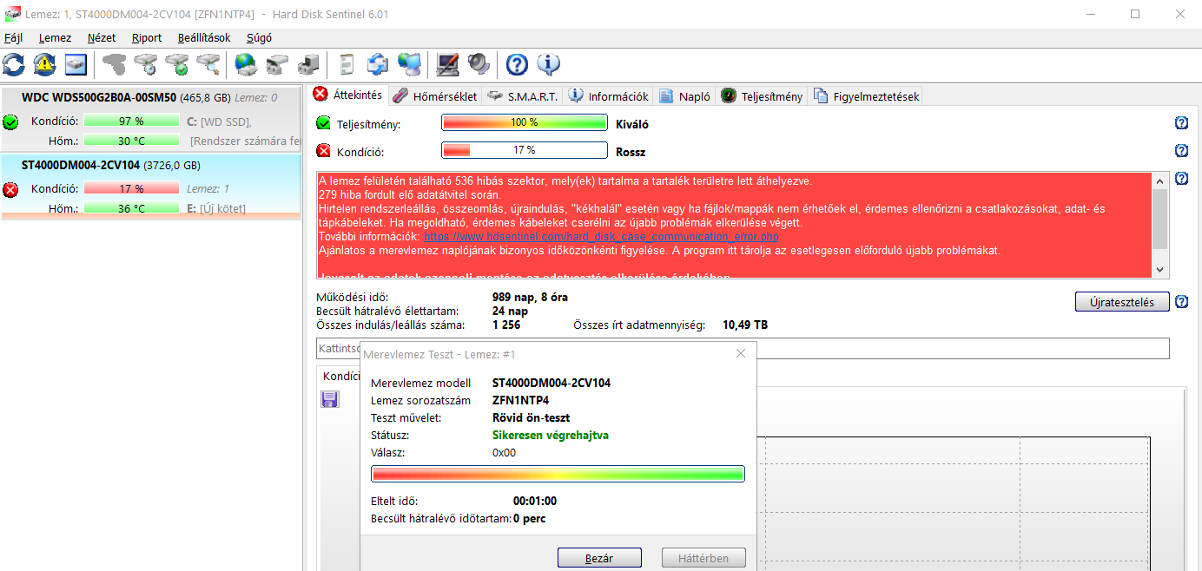The image size is (1202, 571).
Task: Click the 10,49 TB written data value
Action: (745, 325)
